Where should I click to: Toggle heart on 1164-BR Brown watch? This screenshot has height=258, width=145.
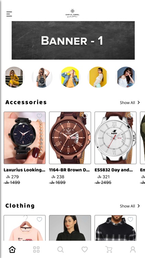point(85,116)
